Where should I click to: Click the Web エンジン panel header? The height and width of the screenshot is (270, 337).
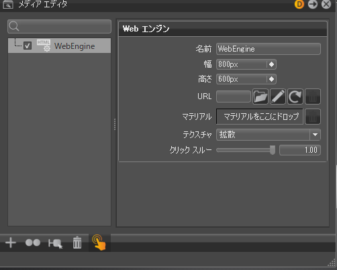[223, 29]
